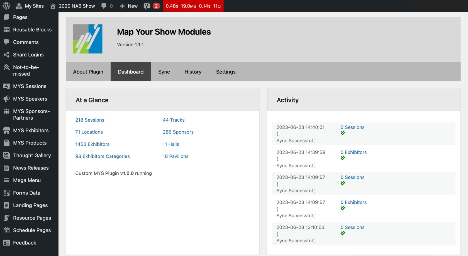This screenshot has width=468, height=256.
Task: Click the Query Monitor performance stats bar
Action: point(193,6)
